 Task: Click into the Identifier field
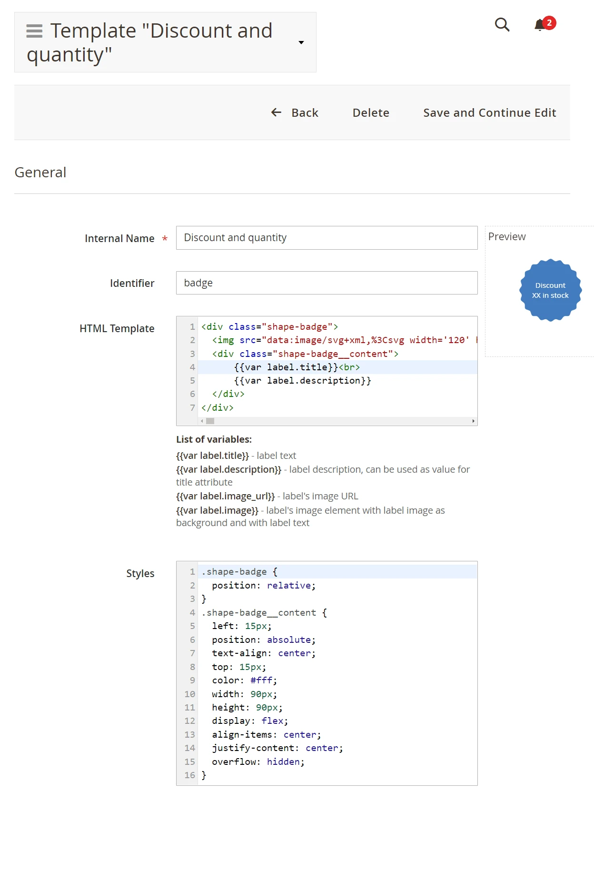coord(327,283)
